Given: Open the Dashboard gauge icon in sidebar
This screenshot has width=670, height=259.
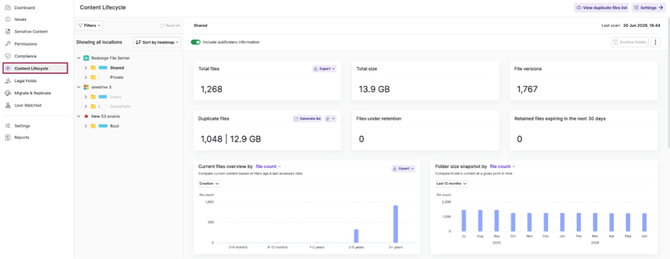Looking at the screenshot, I should 7,7.
